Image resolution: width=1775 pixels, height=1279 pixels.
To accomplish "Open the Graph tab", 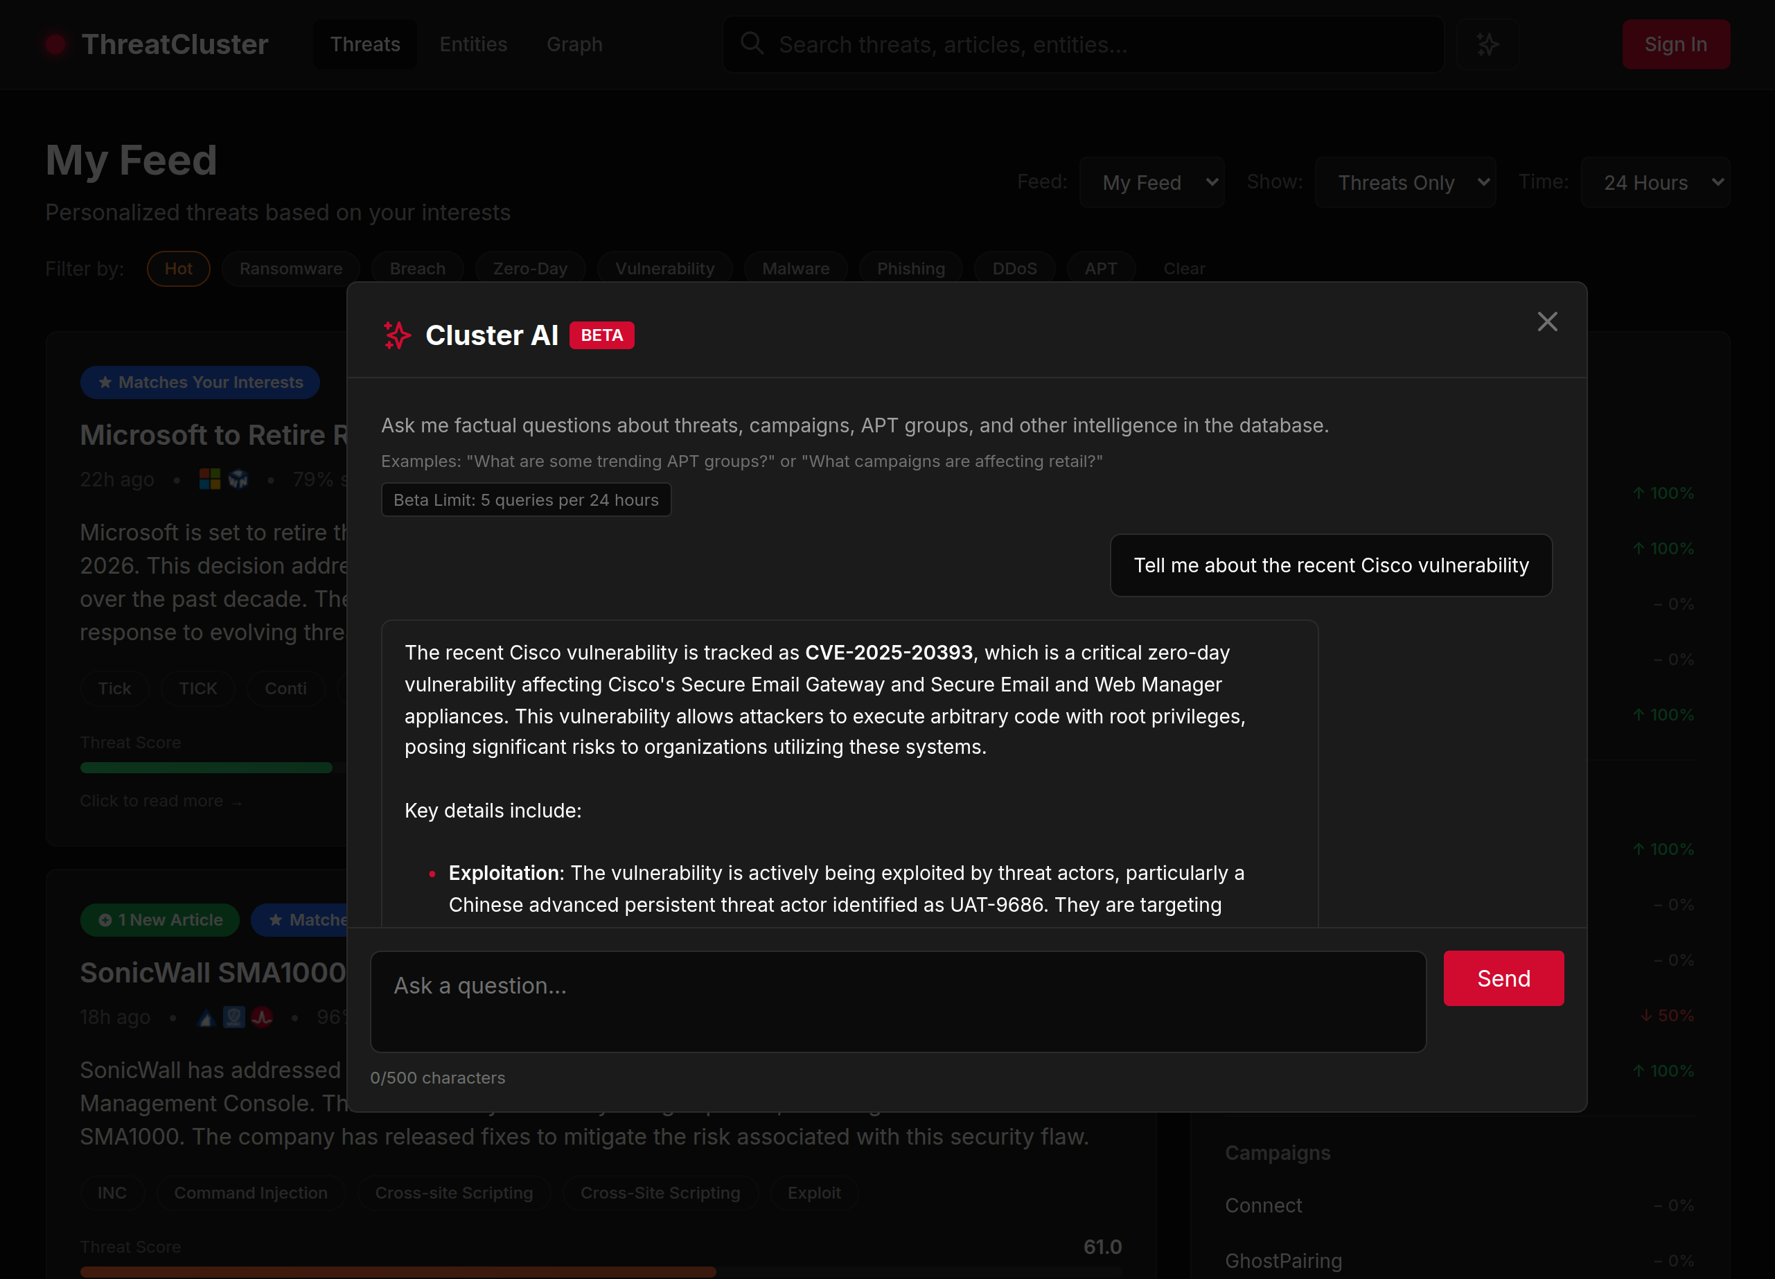I will click(x=574, y=44).
